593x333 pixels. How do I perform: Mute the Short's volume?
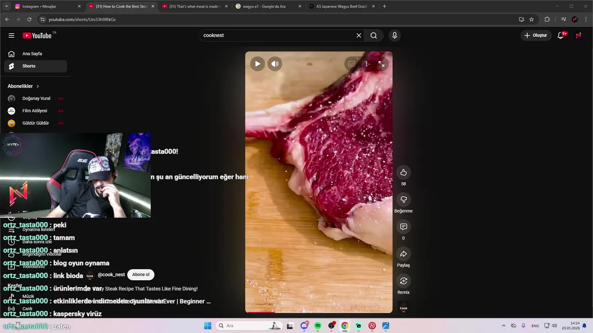(x=275, y=64)
